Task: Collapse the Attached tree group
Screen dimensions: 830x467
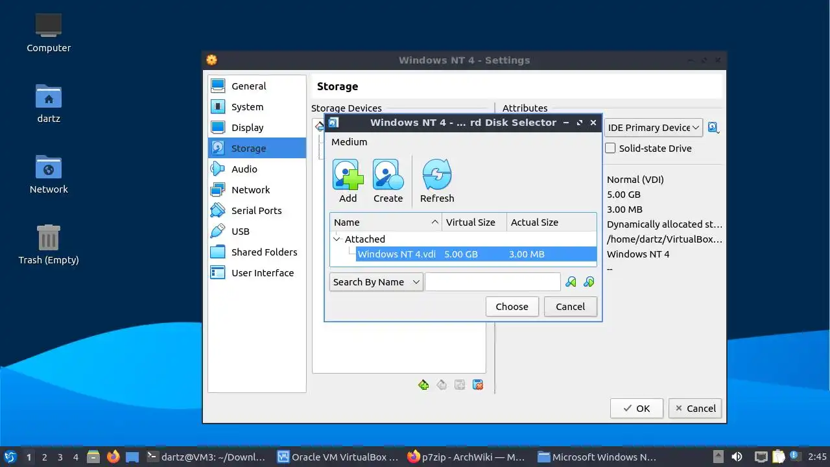Action: [337, 239]
